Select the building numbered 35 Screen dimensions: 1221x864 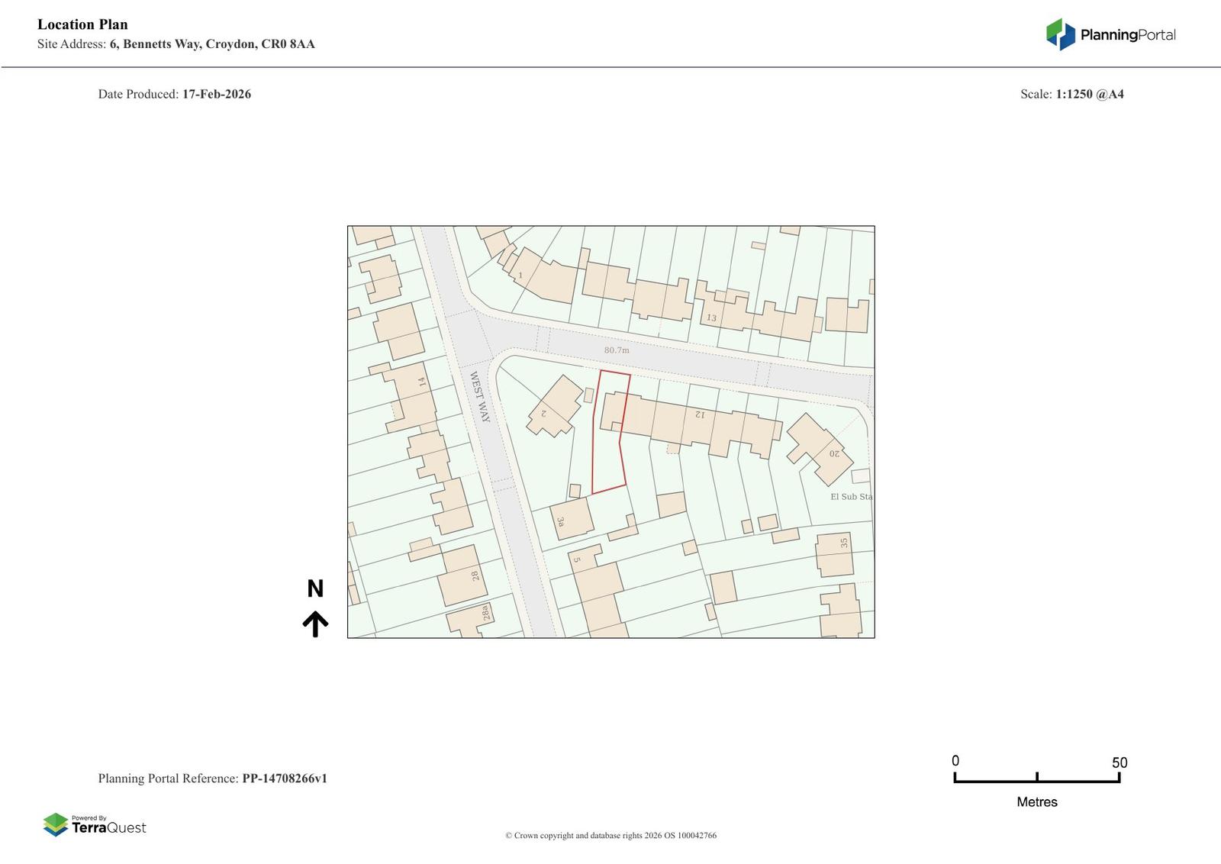point(835,554)
